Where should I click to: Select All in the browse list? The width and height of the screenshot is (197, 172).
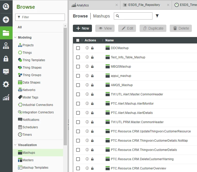20,27
